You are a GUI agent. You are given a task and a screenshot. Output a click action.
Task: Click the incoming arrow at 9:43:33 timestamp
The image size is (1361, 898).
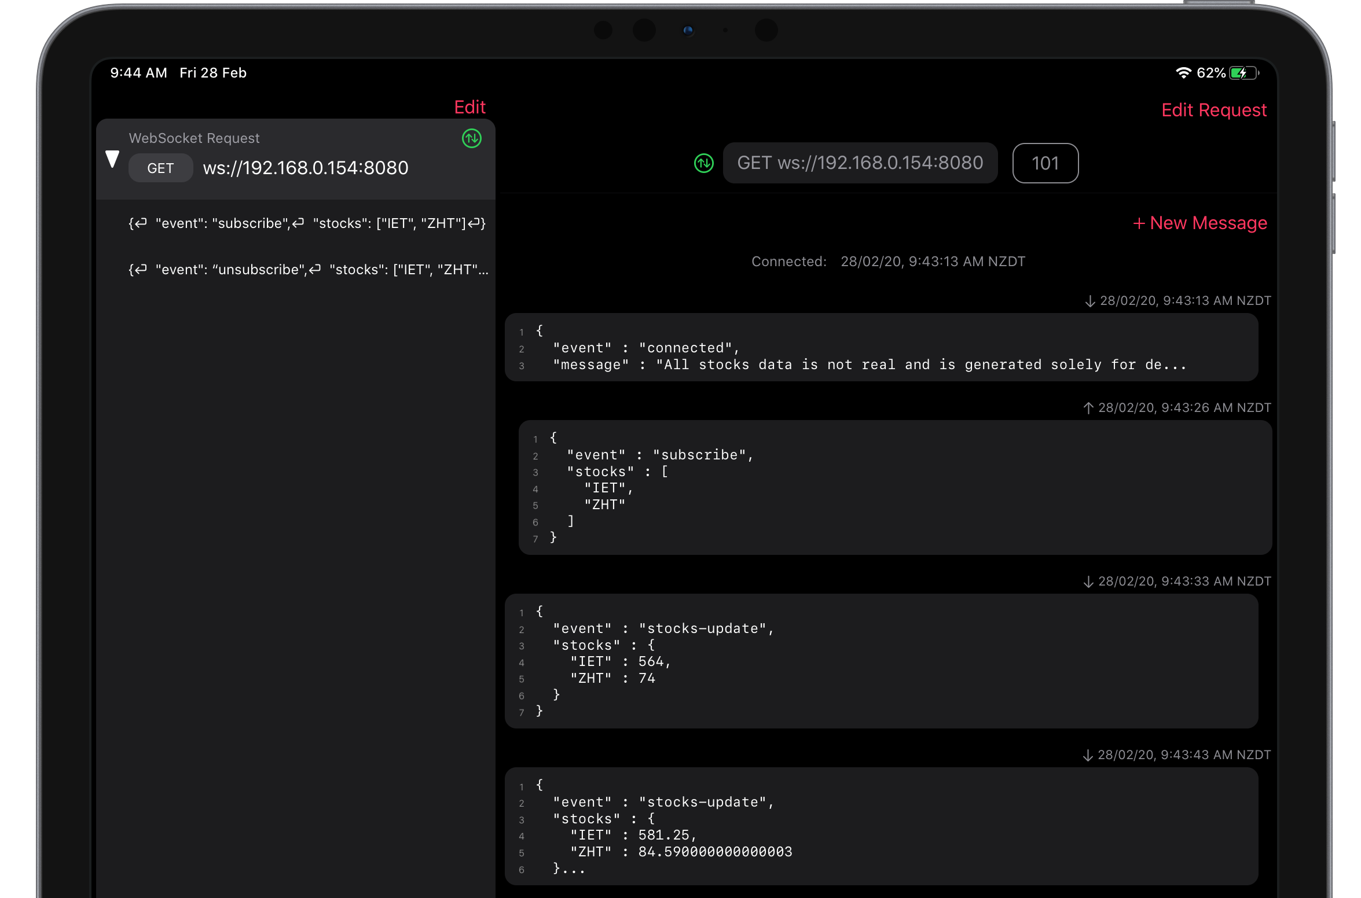(x=1088, y=582)
